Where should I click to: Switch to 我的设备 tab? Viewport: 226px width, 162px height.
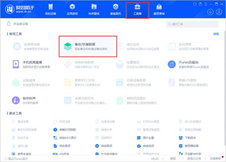click(50, 9)
